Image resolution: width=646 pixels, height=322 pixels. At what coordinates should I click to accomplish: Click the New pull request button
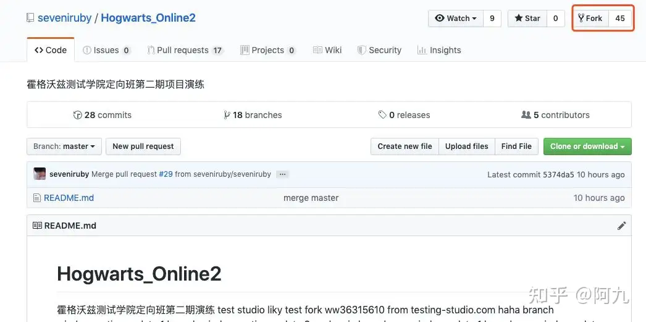(x=143, y=146)
